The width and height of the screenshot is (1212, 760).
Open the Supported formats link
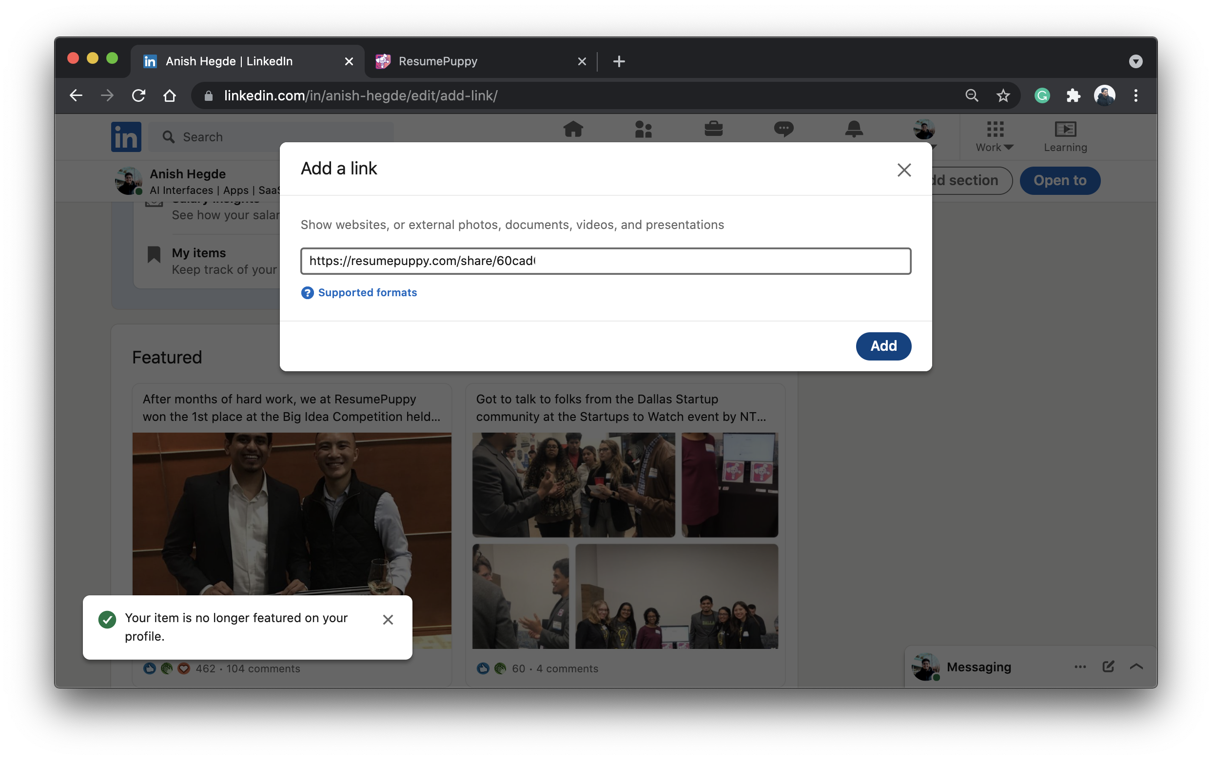[367, 292]
